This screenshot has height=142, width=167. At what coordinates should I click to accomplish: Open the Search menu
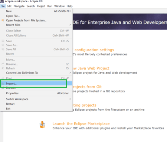click(x=30, y=6)
